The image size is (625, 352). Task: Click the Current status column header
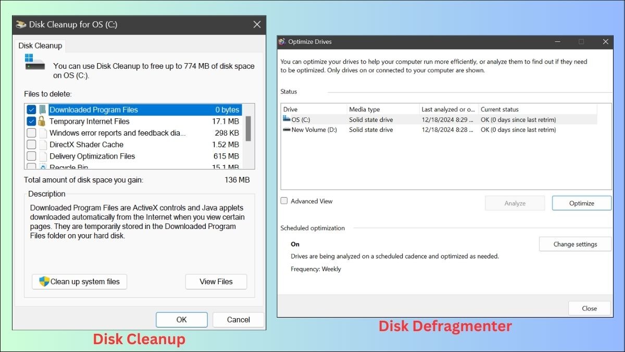click(537, 110)
